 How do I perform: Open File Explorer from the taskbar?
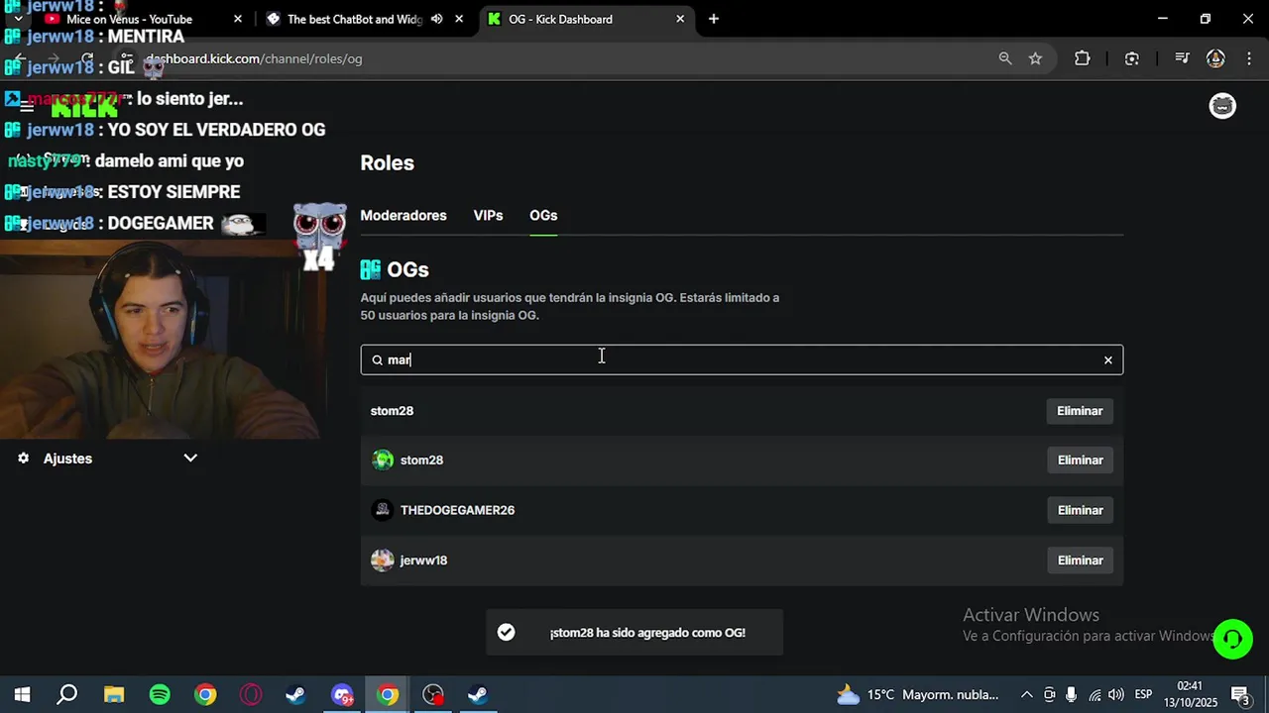(114, 694)
